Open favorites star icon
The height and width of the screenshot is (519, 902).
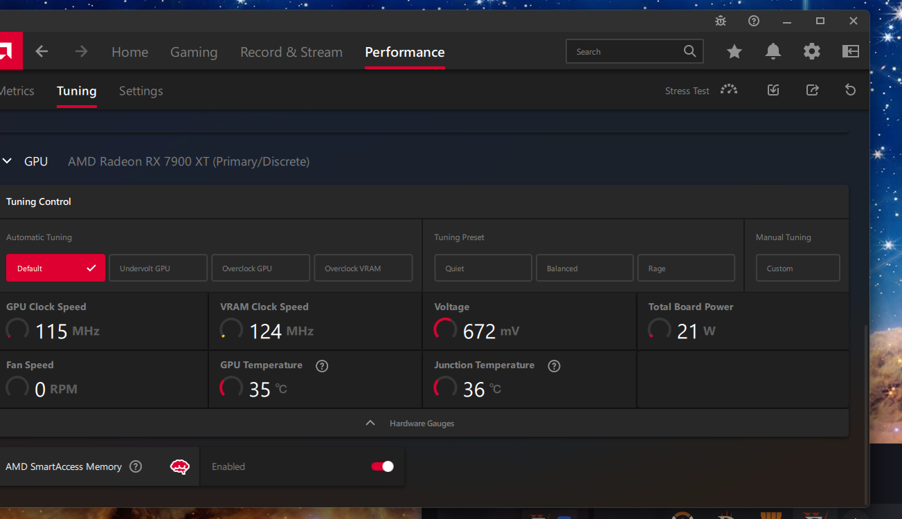pyautogui.click(x=734, y=51)
